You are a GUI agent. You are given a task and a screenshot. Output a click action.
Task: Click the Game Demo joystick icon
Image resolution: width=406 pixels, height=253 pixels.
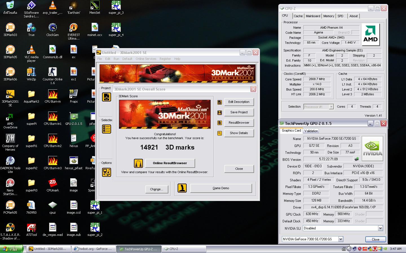pos(182,188)
